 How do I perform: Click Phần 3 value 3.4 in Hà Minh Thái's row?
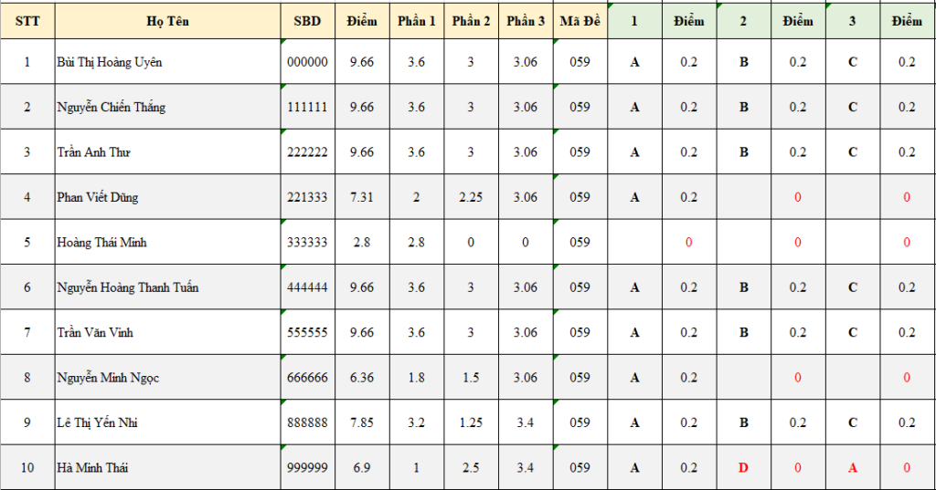pos(526,468)
